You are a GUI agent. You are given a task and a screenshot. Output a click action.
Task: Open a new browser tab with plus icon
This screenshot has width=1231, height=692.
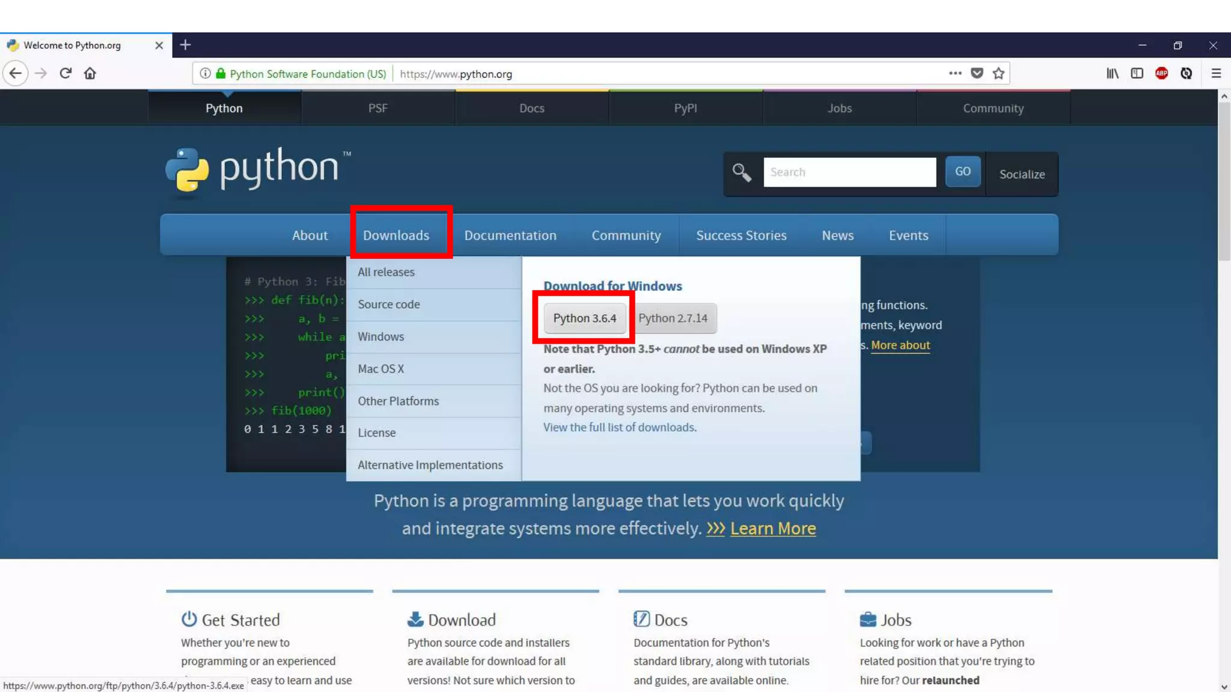[185, 45]
